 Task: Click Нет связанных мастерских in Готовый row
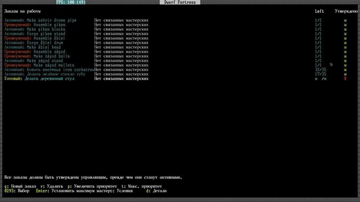click(121, 79)
